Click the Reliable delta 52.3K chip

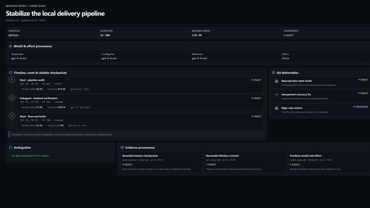point(32,125)
